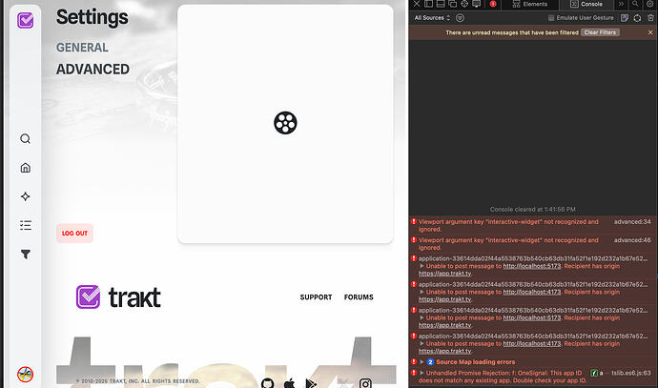Open the user profile avatar in the sidebar
This screenshot has height=388, width=658.
pos(25,374)
